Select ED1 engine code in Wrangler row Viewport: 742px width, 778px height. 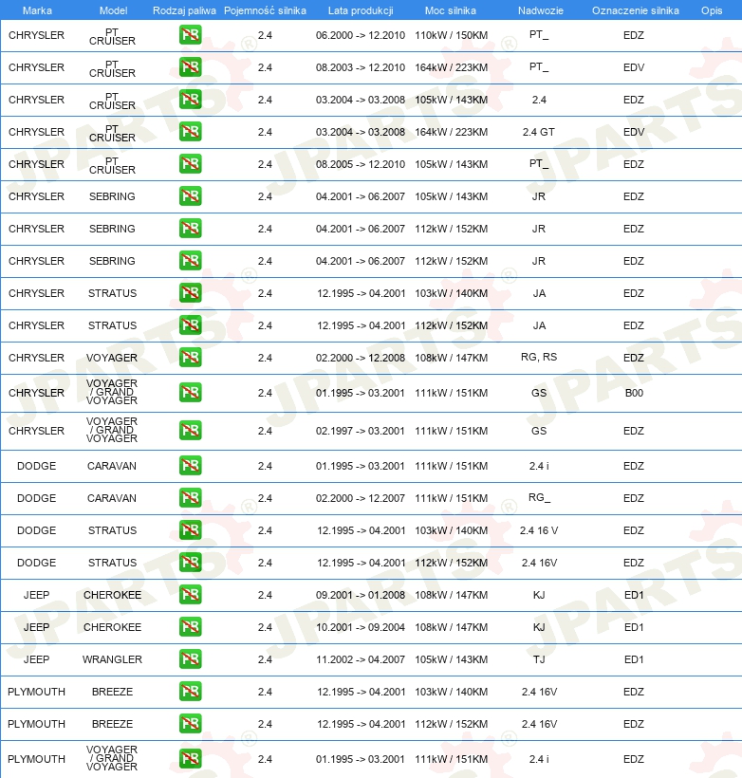[634, 659]
